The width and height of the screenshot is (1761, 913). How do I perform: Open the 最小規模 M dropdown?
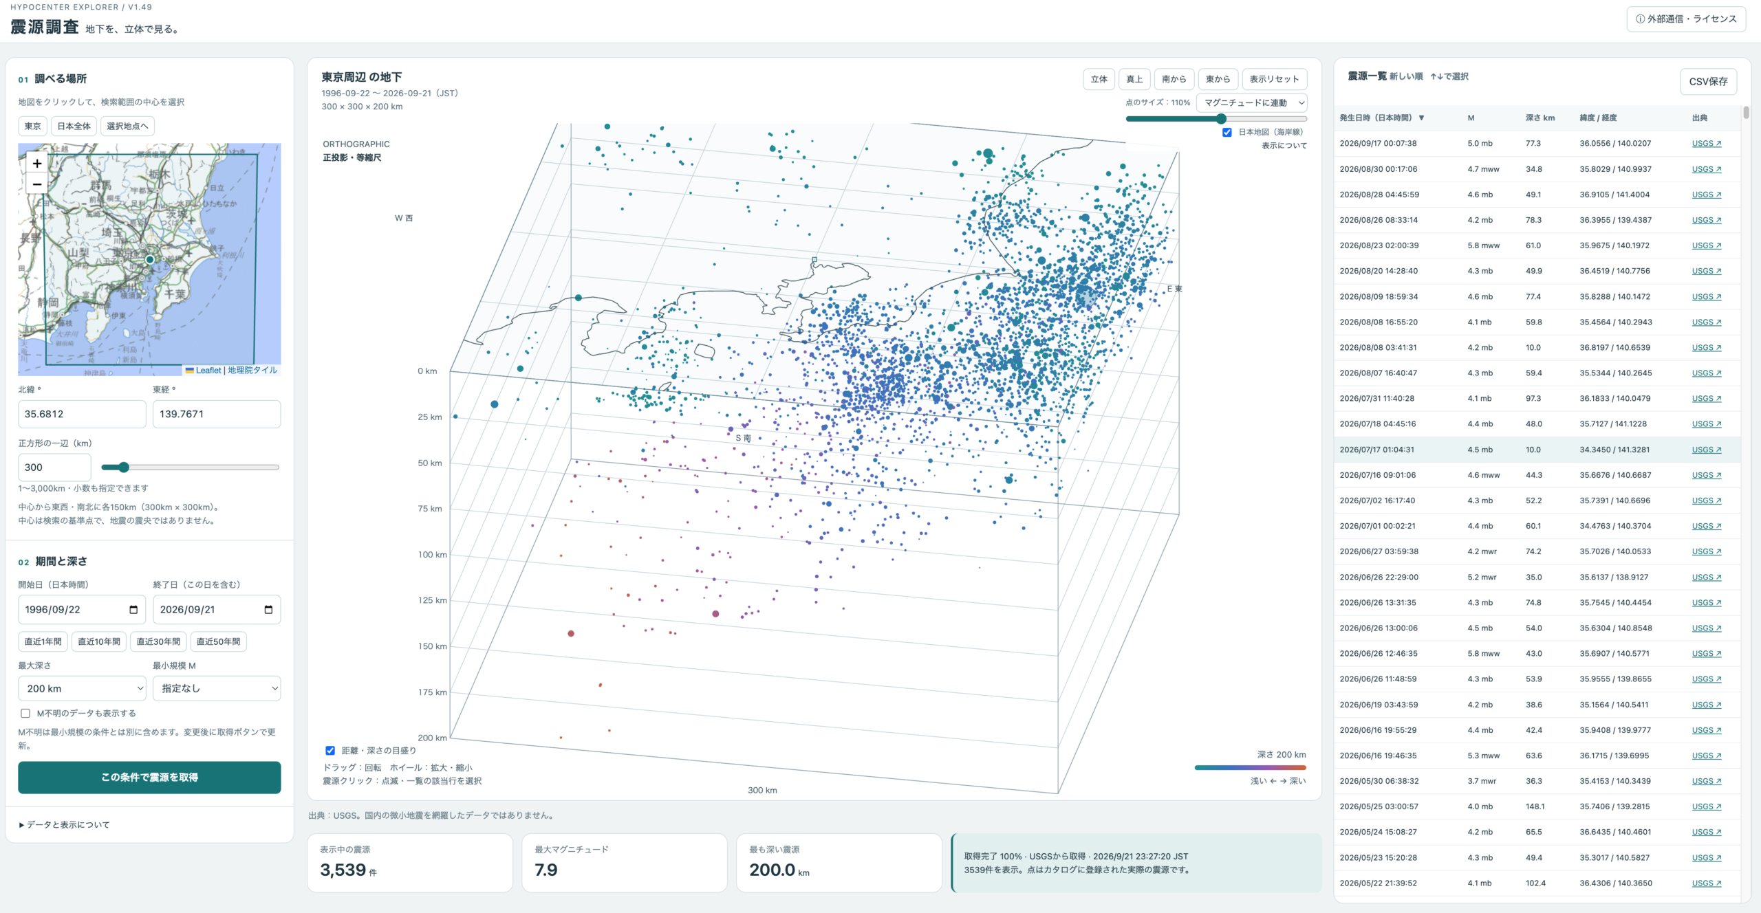(217, 688)
